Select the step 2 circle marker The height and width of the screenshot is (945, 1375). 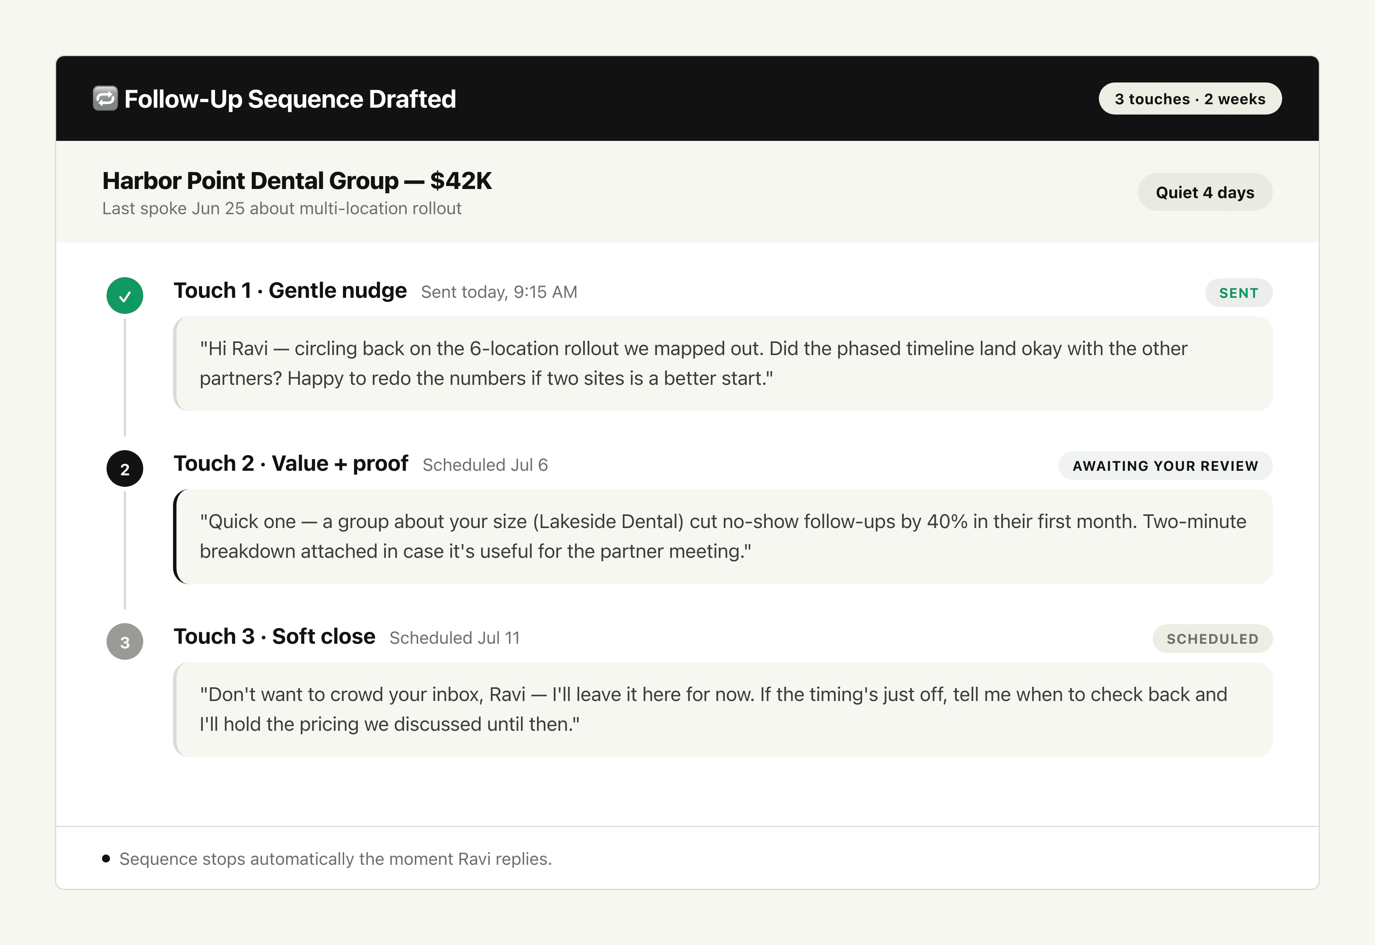point(125,468)
